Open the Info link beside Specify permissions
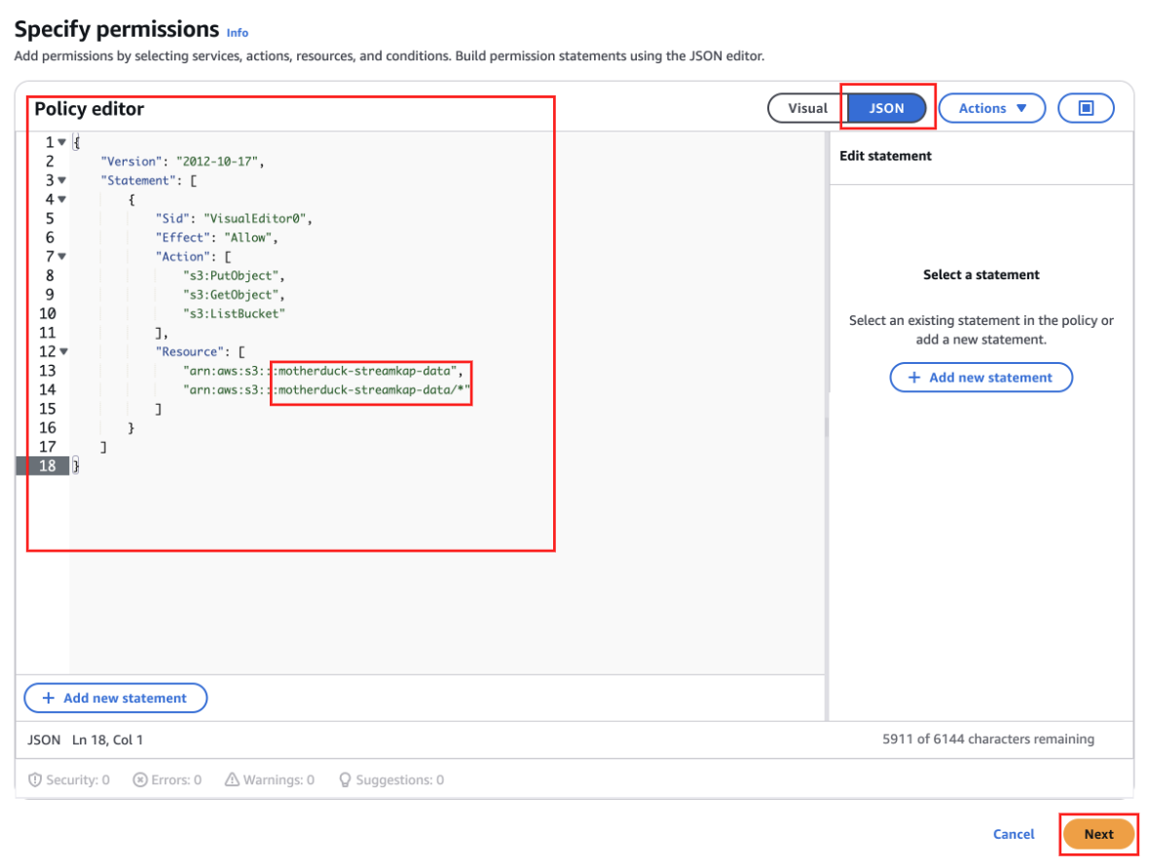The height and width of the screenshot is (868, 1149). point(238,33)
